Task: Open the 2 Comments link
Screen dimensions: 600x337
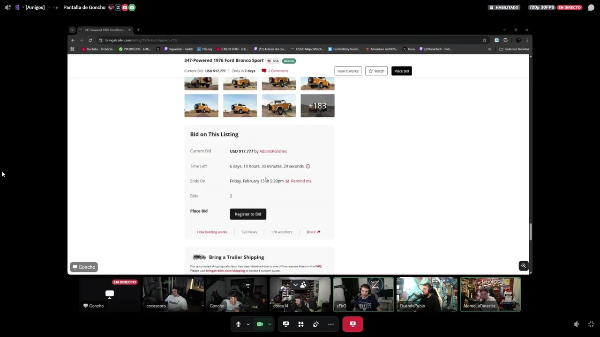Action: [x=275, y=71]
